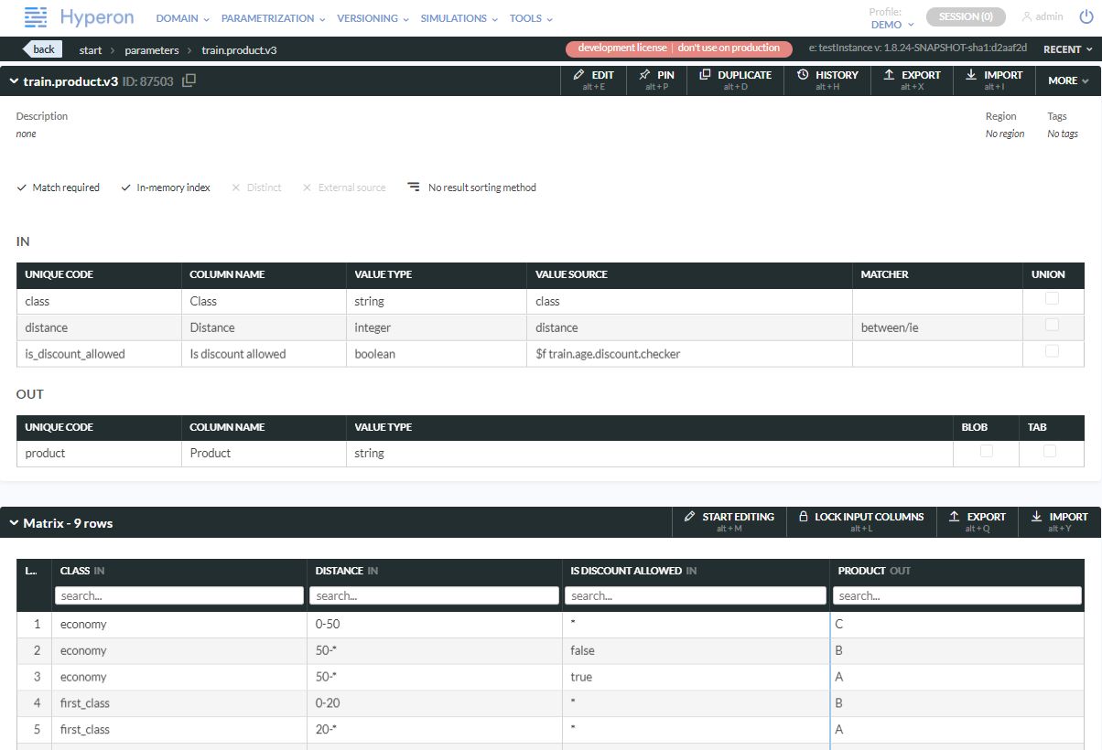Screen dimensions: 1102x750
Task: Toggle Union checkbox for class row
Action: 1052,298
